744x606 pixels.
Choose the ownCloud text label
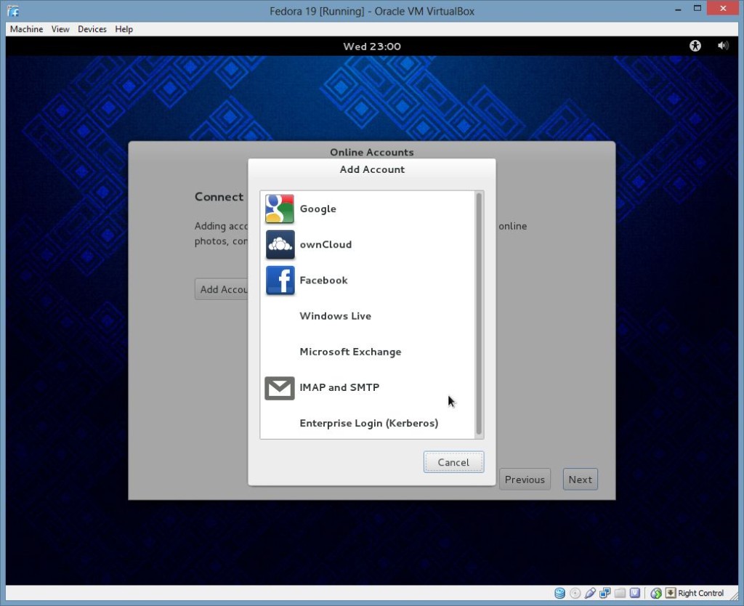pos(325,244)
